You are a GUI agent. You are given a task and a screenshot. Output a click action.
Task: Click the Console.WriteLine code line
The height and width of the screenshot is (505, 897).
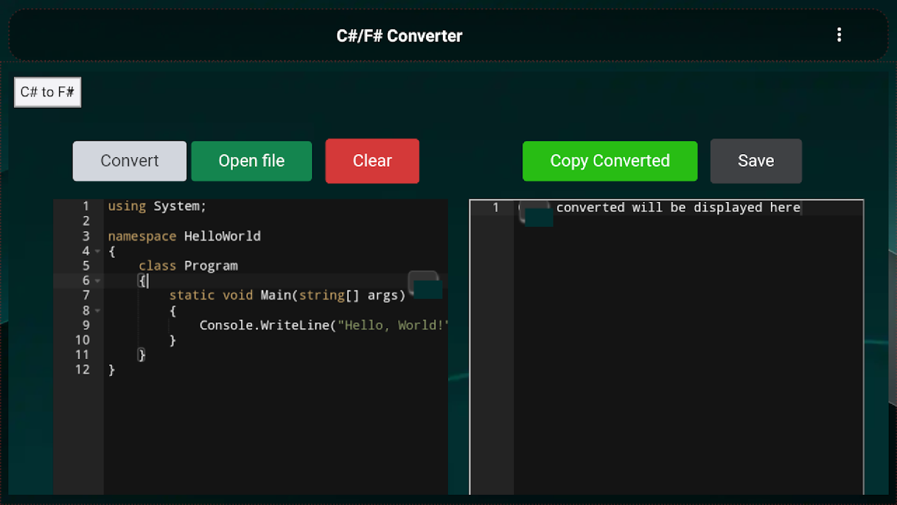pos(324,325)
